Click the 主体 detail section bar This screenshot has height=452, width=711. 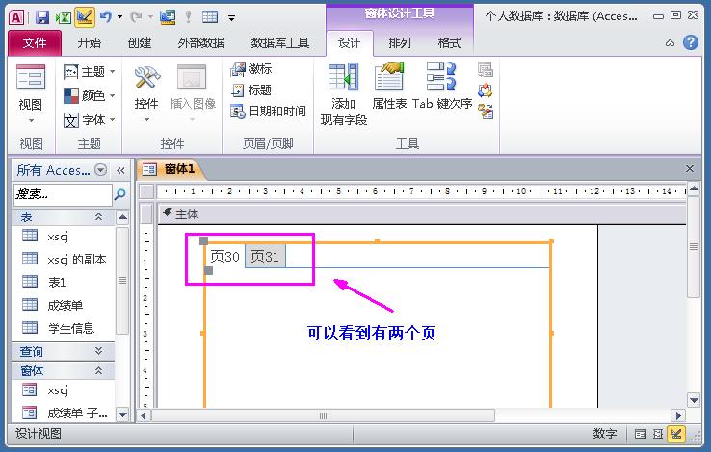coord(422,214)
